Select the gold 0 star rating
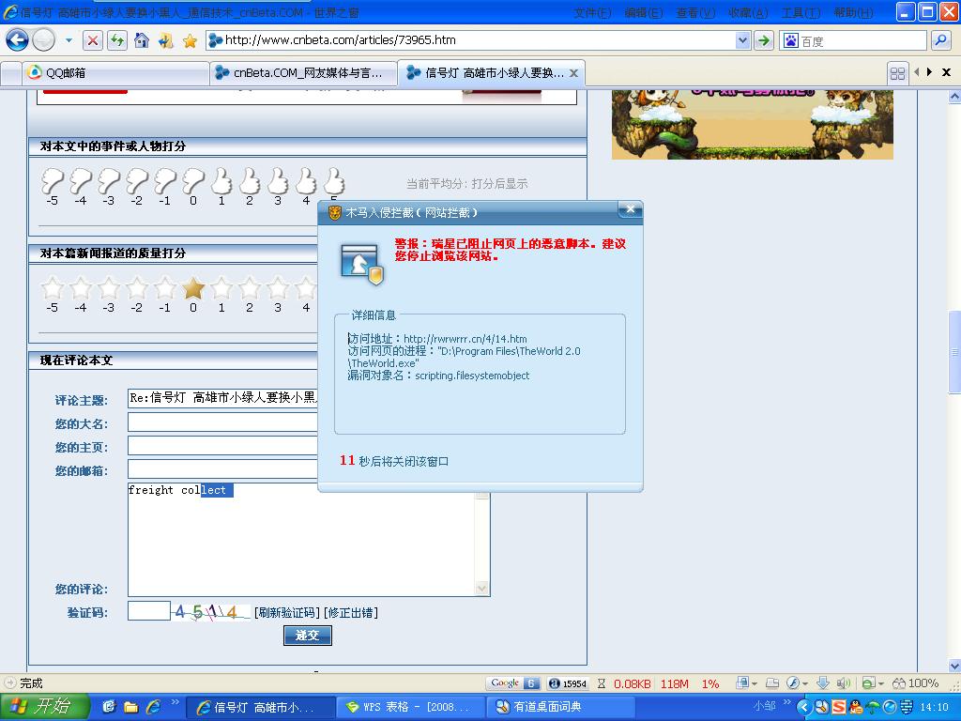This screenshot has width=961, height=721. [193, 287]
